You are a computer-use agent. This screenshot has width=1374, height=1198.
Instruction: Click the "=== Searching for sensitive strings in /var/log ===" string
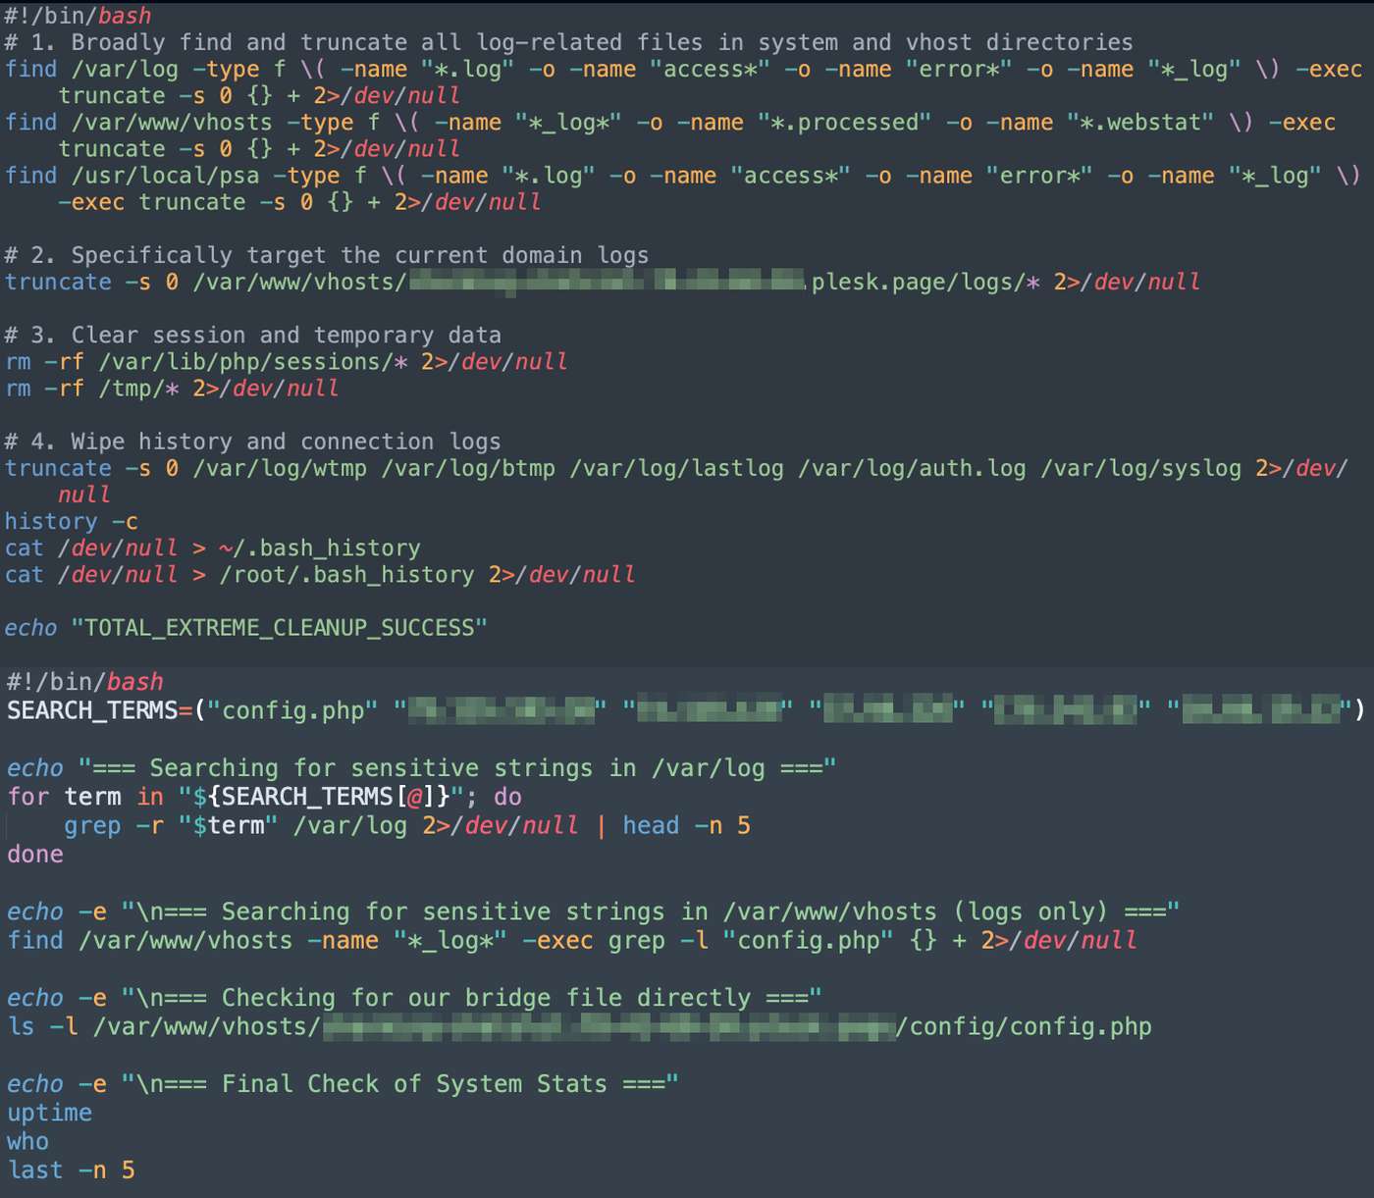(457, 767)
